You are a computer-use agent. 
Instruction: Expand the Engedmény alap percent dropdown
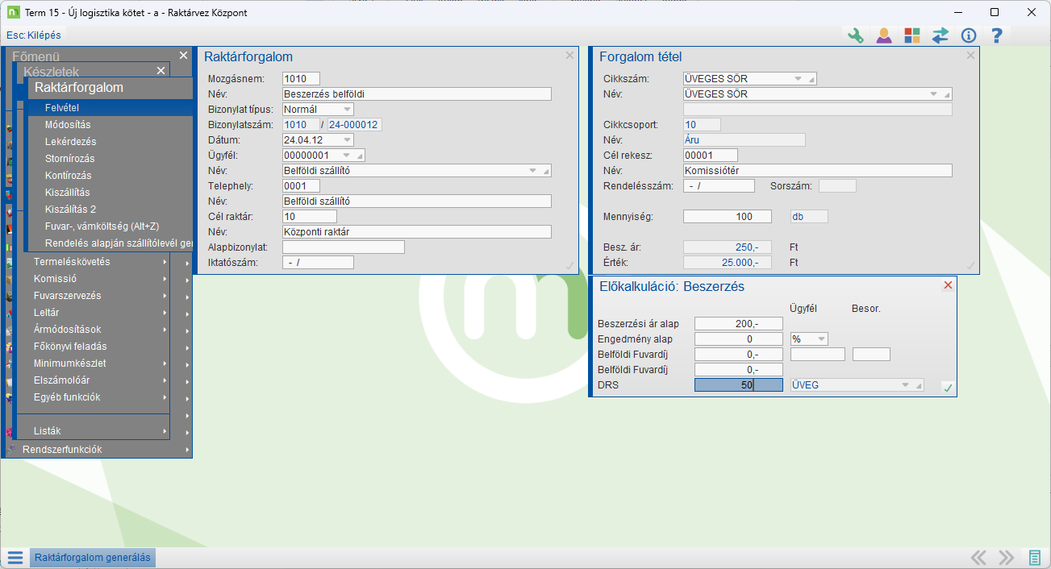pyautogui.click(x=821, y=339)
